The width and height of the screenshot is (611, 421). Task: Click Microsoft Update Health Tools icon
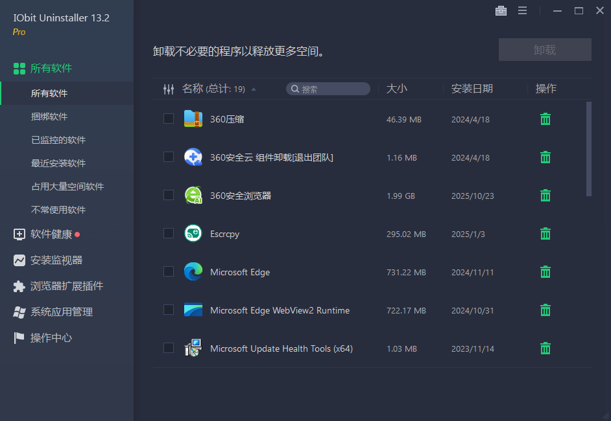[193, 348]
